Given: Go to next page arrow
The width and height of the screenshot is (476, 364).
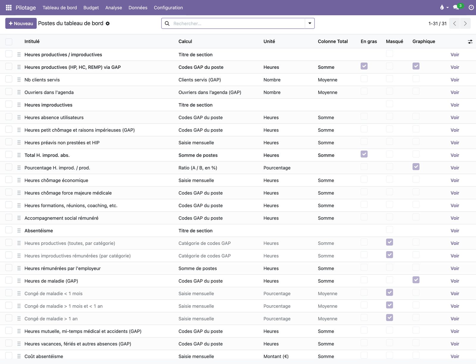Looking at the screenshot, I should pyautogui.click(x=465, y=24).
